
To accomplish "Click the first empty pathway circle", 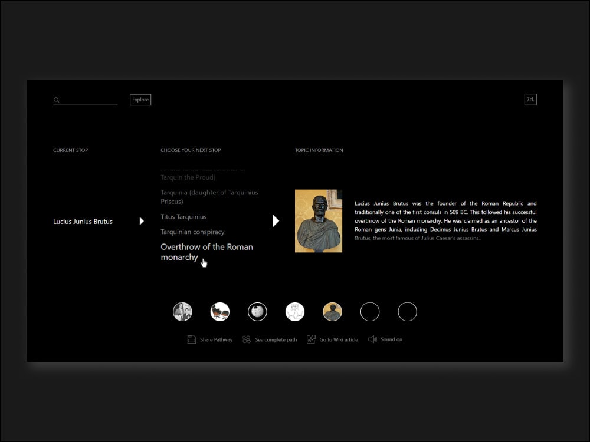I will click(370, 312).
